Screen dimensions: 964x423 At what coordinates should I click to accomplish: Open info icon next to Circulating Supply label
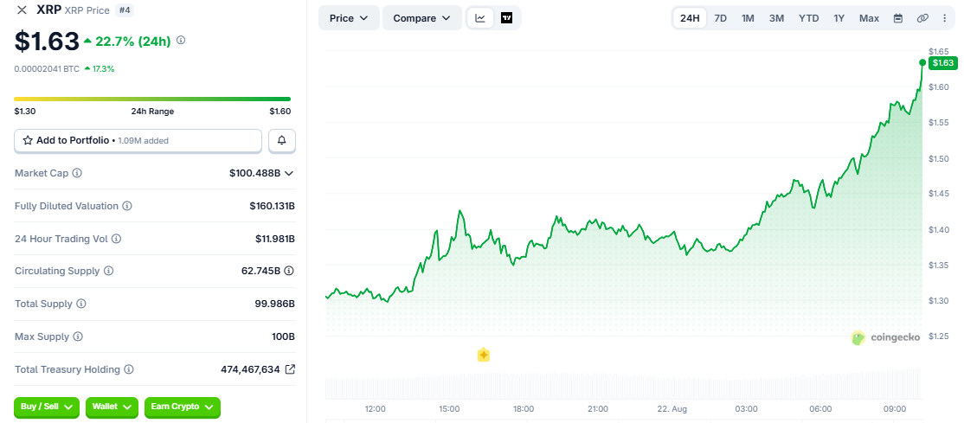[109, 271]
